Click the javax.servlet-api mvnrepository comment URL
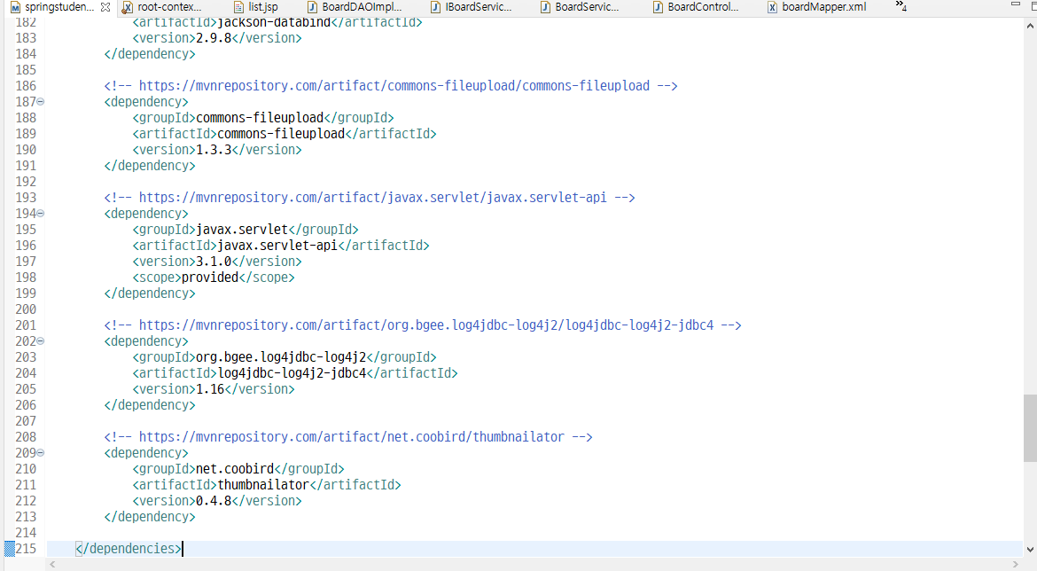 (x=373, y=198)
